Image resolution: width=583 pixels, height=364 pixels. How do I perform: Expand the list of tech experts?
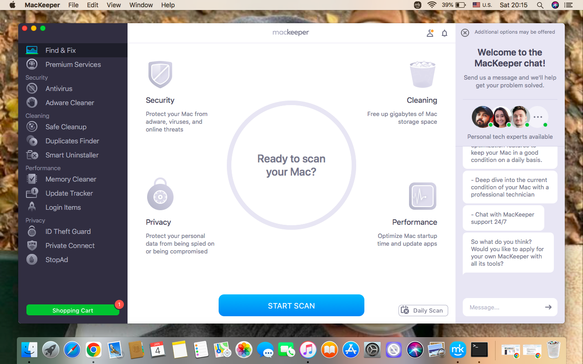pyautogui.click(x=538, y=116)
